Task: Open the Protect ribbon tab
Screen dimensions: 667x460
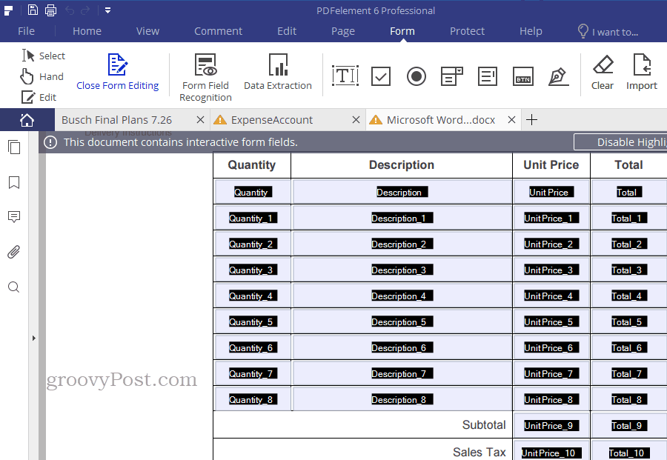Action: tap(467, 31)
